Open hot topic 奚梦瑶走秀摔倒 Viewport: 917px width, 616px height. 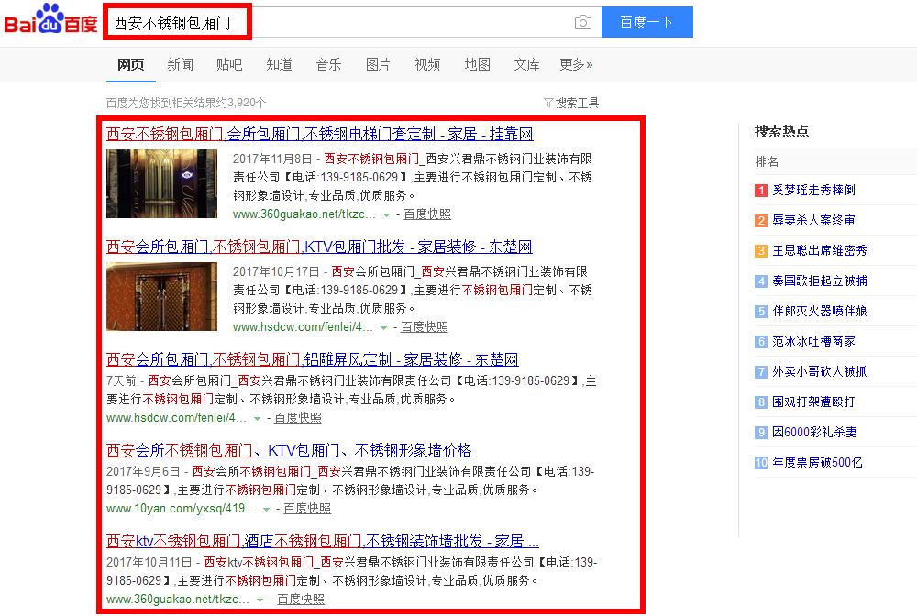(x=813, y=190)
